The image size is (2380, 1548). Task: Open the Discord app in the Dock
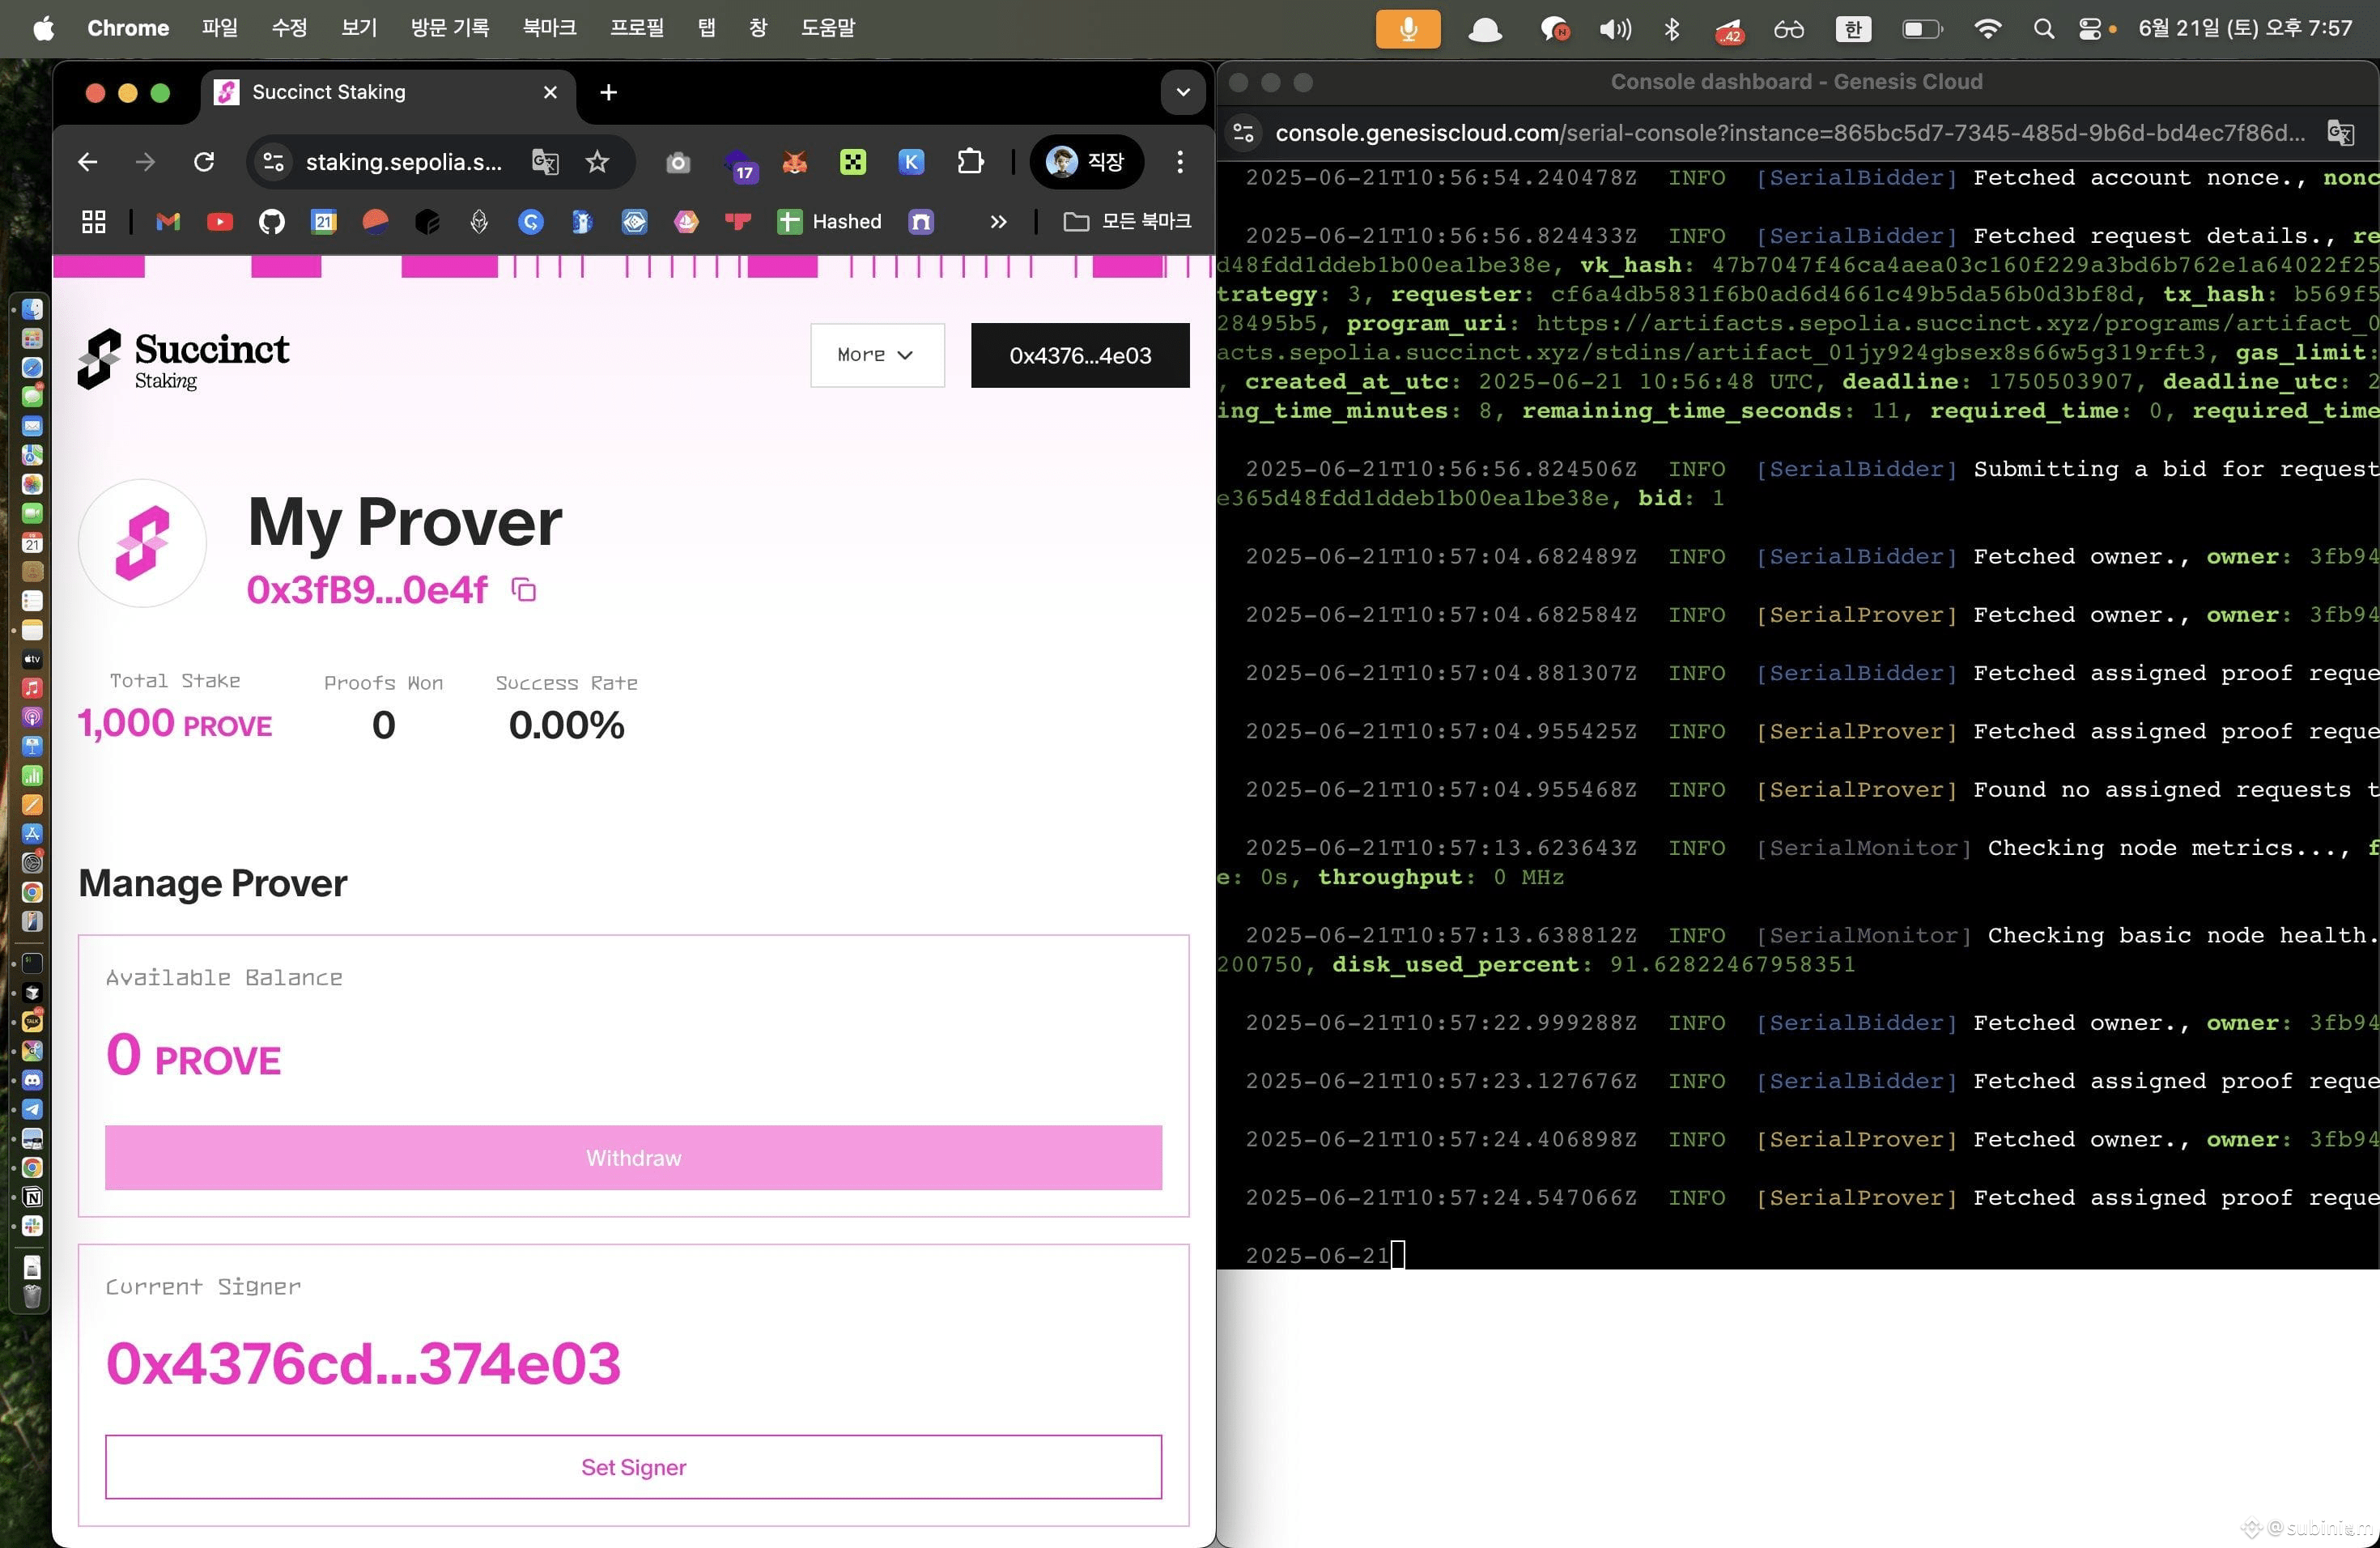point(32,1080)
